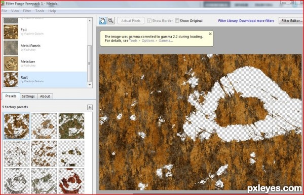Switch to the About tab
Viewport: 304px width, 195px height.
(45, 96)
